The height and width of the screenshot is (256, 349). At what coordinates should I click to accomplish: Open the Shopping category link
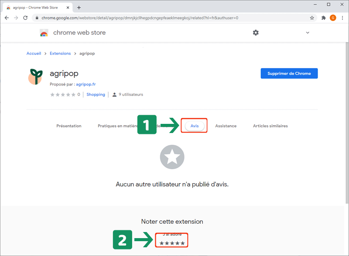pos(96,95)
